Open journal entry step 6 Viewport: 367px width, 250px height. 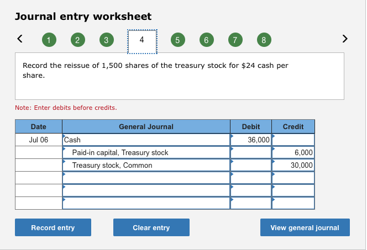pos(207,40)
